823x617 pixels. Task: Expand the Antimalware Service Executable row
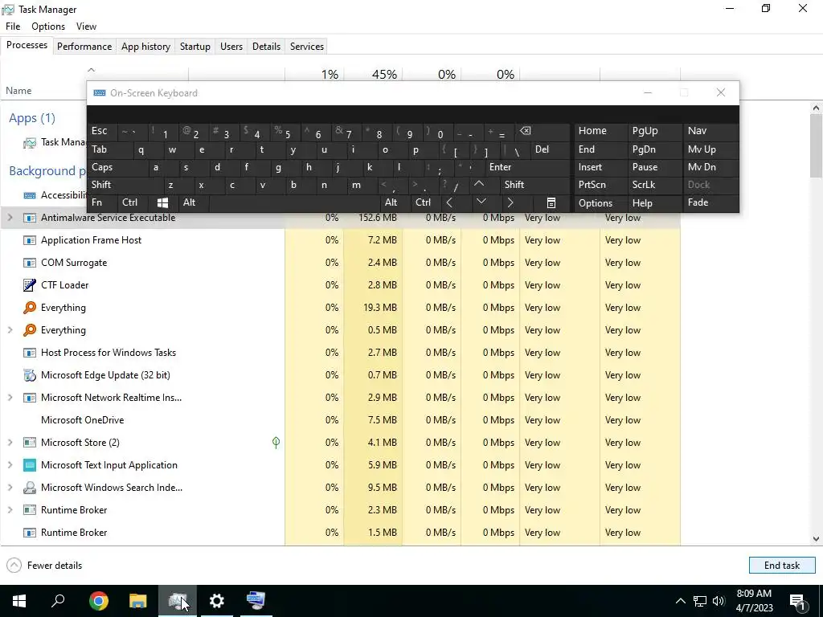tap(10, 218)
